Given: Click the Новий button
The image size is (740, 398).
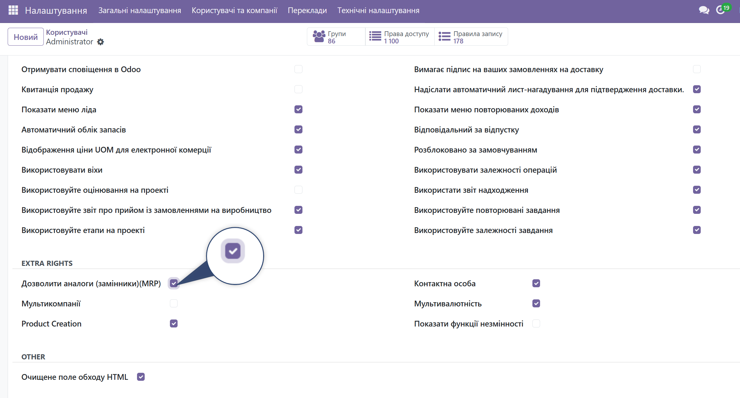Looking at the screenshot, I should 25,36.
